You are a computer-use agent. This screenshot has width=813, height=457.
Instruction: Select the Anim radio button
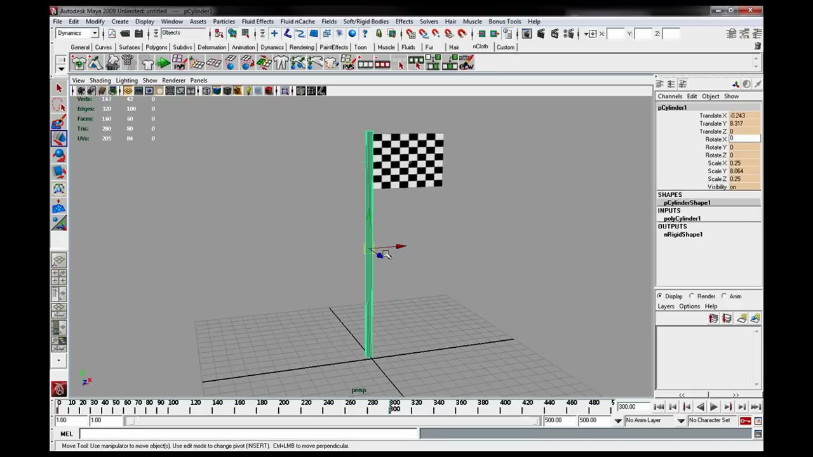724,296
